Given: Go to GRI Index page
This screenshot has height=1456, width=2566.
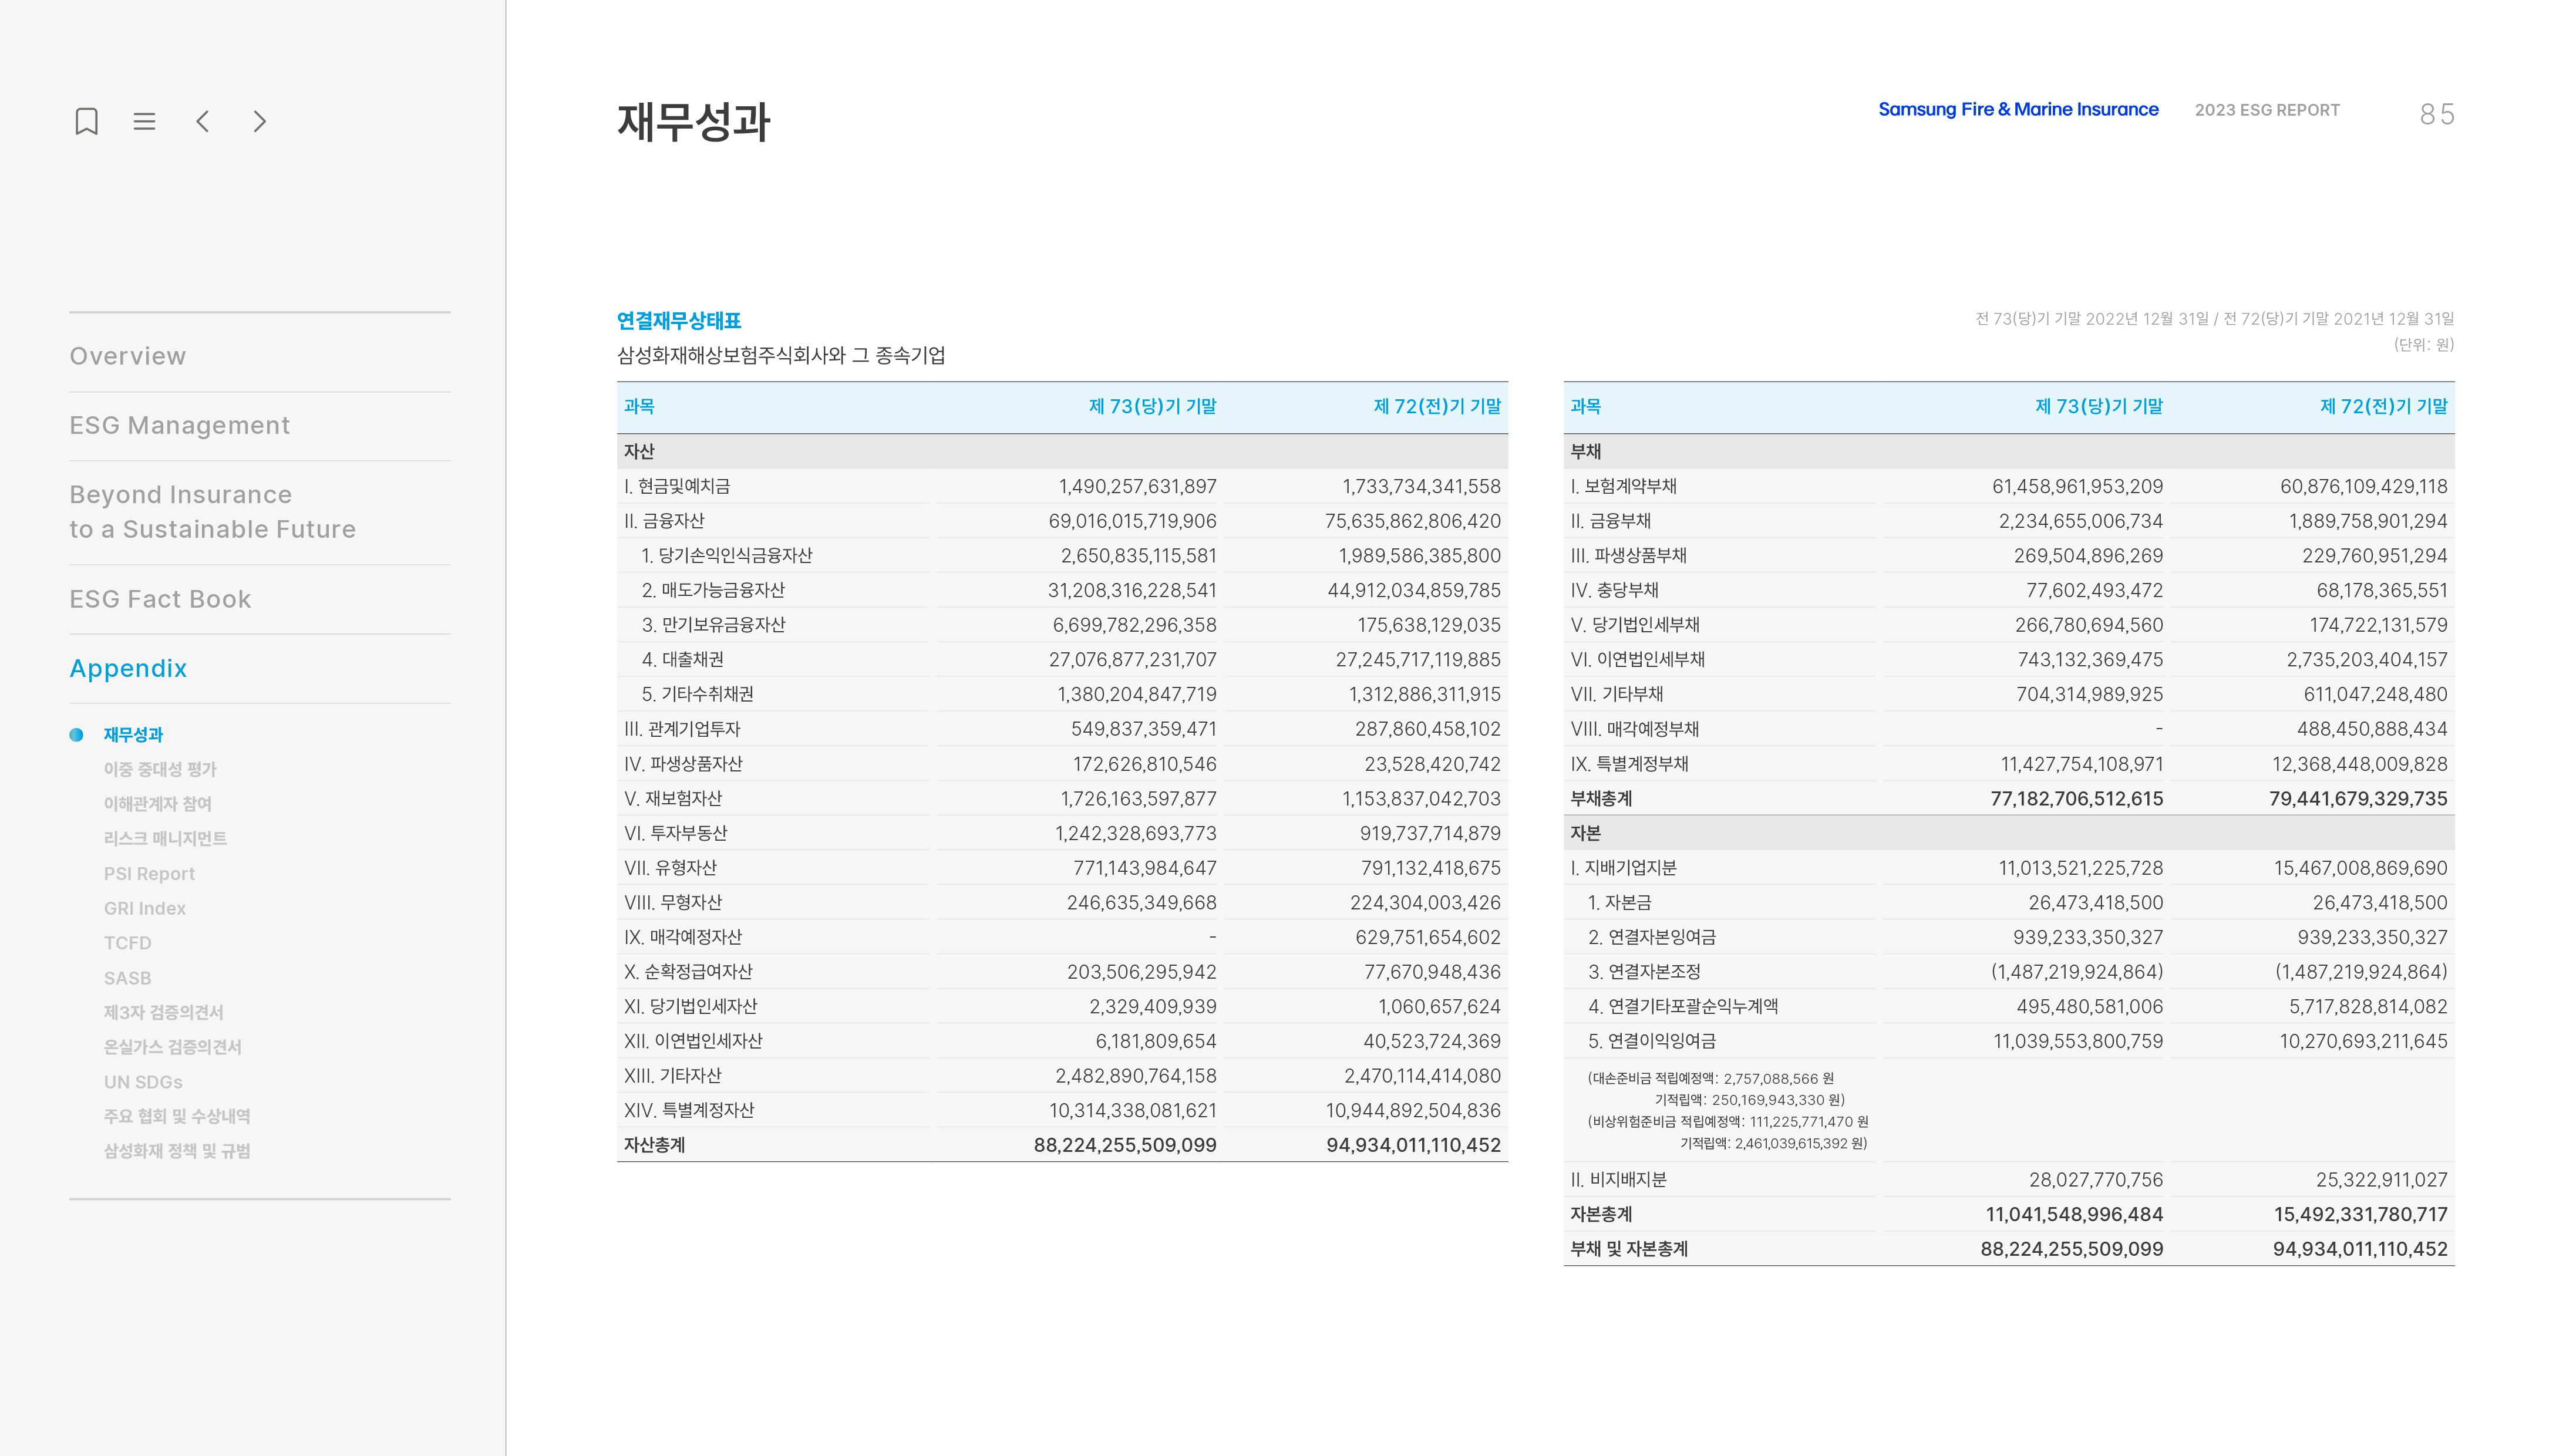Looking at the screenshot, I should click(x=145, y=908).
